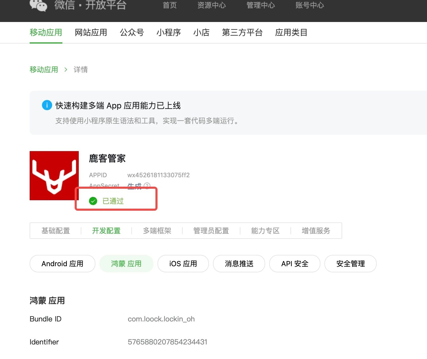Click the Android 应用 button

click(62, 264)
